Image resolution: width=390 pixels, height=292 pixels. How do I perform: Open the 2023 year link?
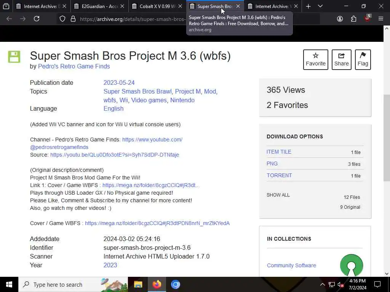(110, 265)
